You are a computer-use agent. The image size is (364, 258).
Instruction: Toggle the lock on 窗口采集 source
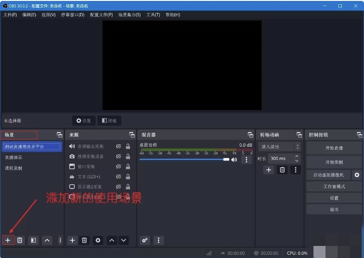(x=128, y=167)
